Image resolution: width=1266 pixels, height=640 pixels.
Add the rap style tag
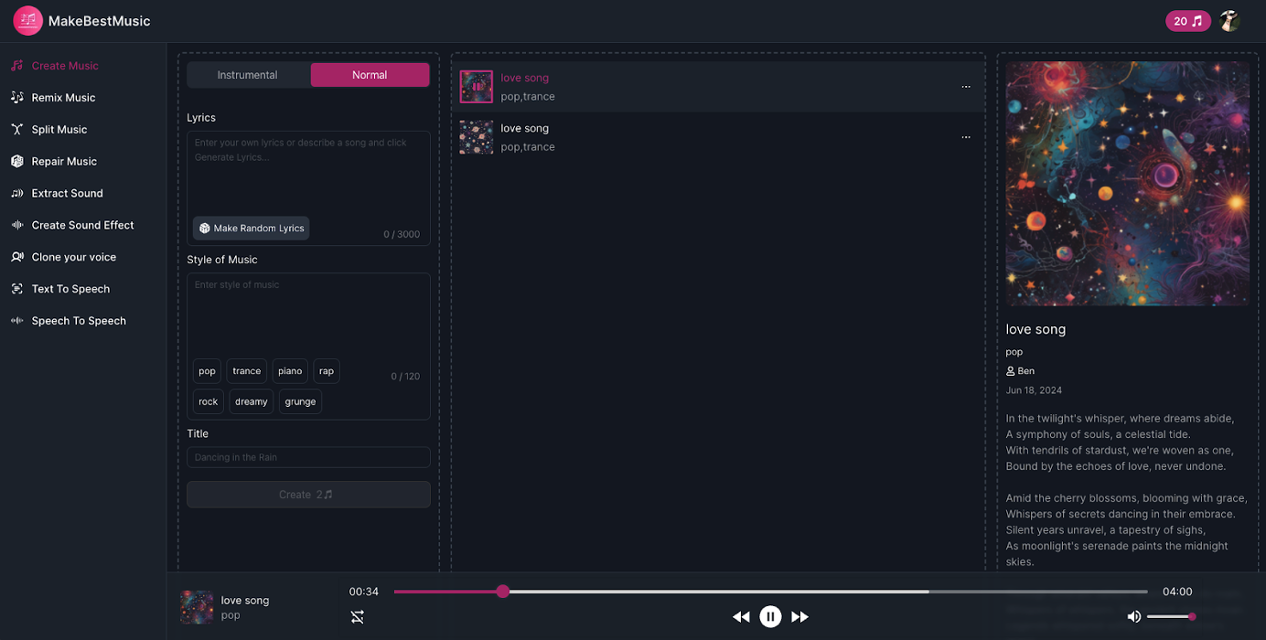tap(327, 371)
